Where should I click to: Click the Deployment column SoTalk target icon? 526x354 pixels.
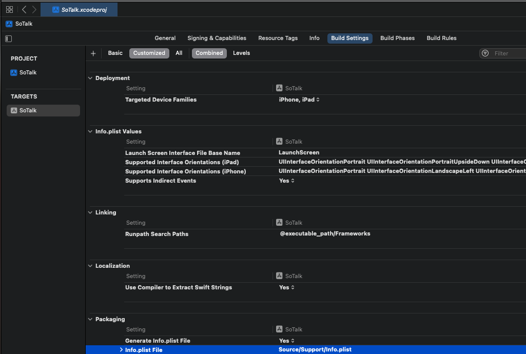pos(279,88)
